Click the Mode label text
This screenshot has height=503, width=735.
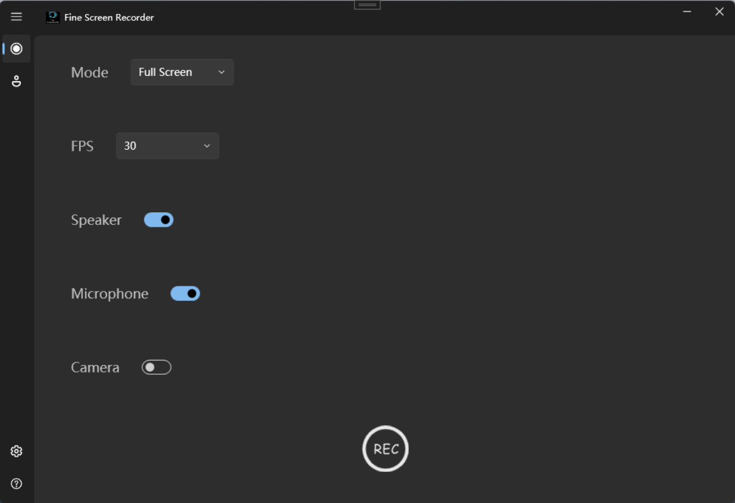coord(89,73)
